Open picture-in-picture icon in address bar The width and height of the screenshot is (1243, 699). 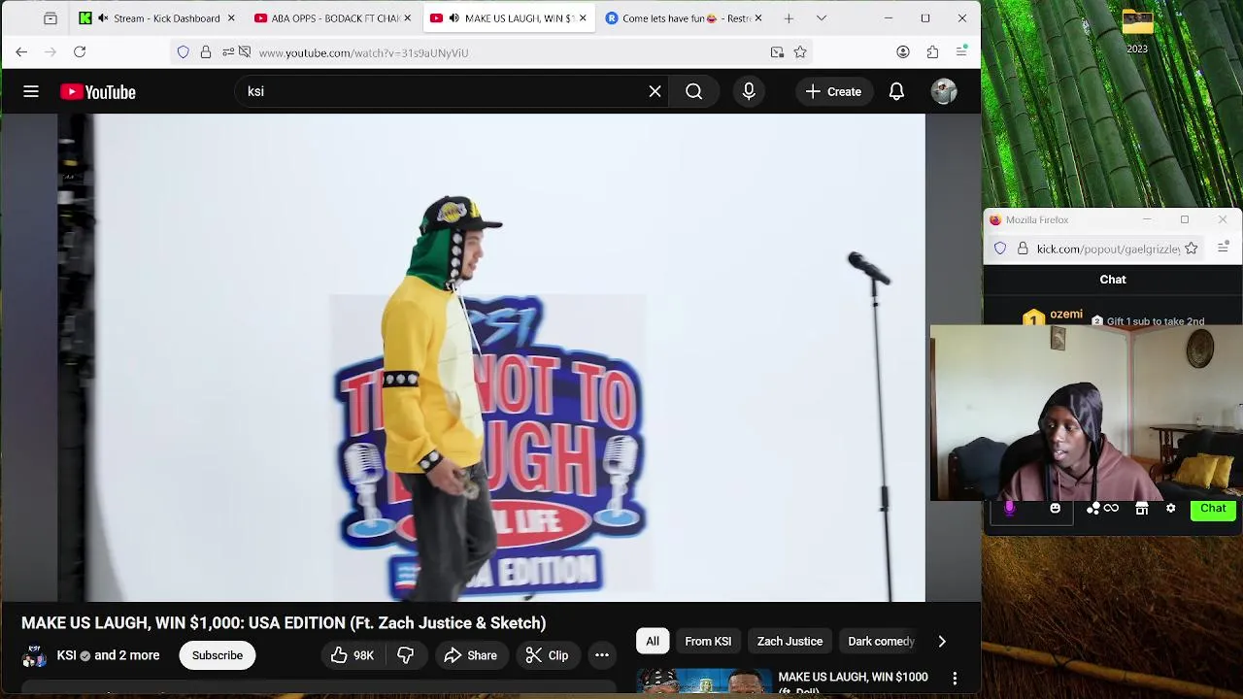tap(777, 52)
